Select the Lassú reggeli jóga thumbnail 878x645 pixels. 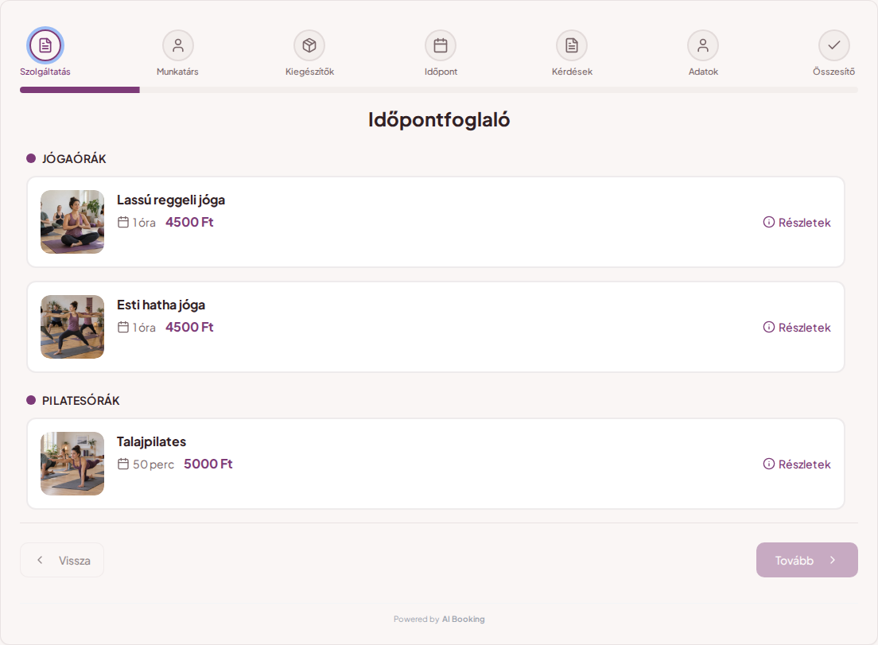coord(72,222)
